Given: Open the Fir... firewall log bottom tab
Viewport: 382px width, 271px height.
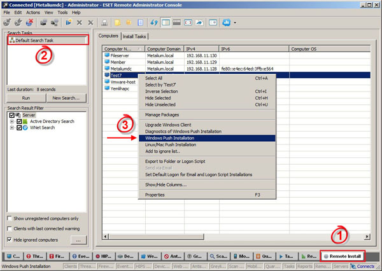Looking at the screenshot, I should (x=58, y=256).
